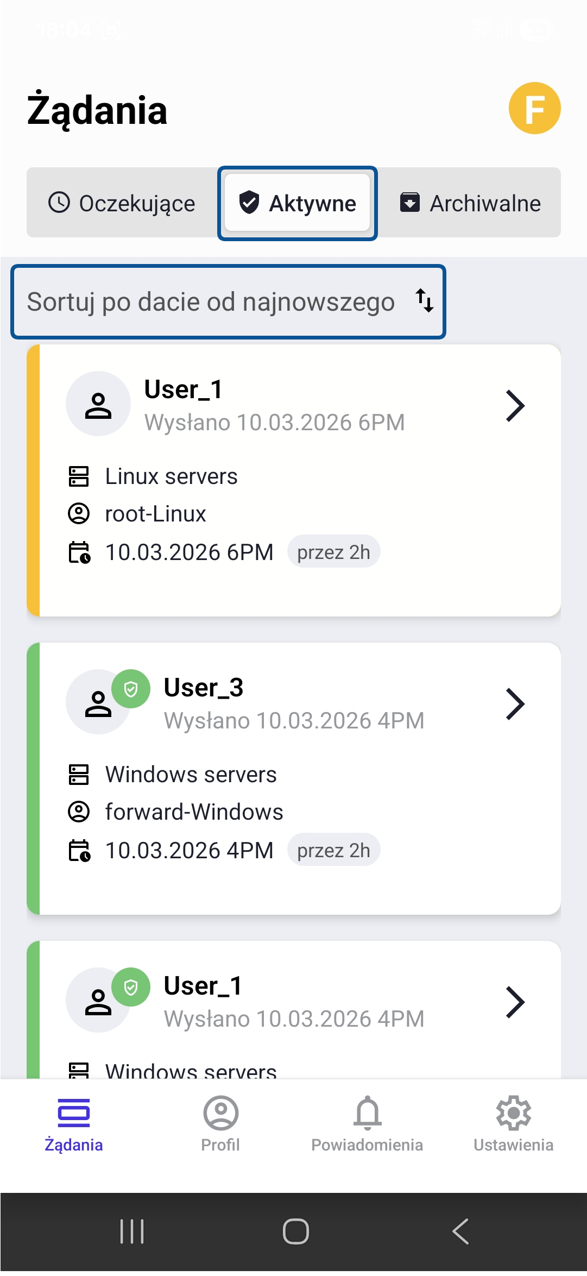
Task: Tap the green shield badge on User_3
Action: point(131,689)
